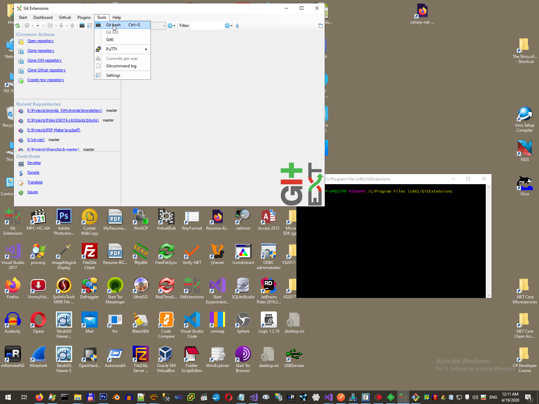
Task: Choose Git bash from the Tools menu
Action: tap(123, 25)
